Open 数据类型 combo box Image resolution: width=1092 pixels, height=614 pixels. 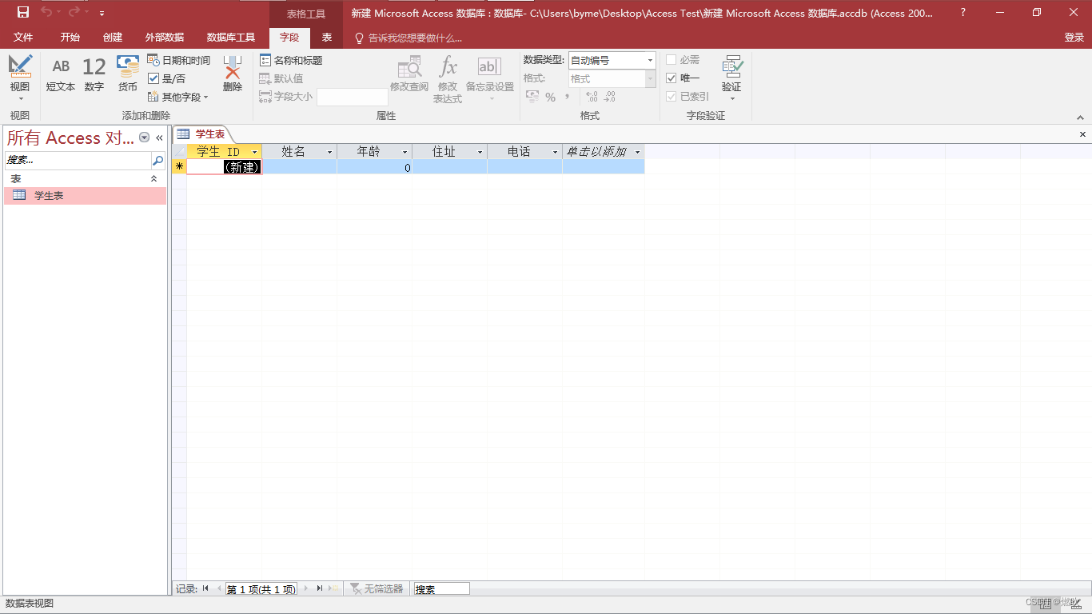click(612, 61)
